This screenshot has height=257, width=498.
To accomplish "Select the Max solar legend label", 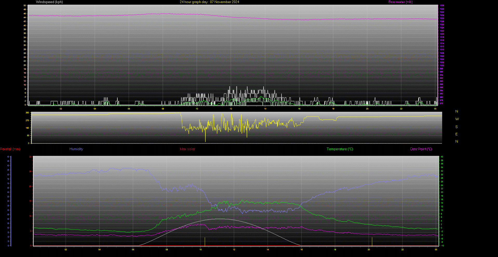I will 187,149.
